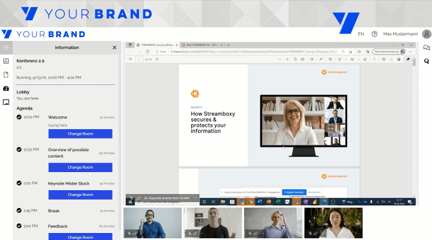The image size is (432, 240).
Task: Toggle the Break agenda item checkmark
Action: pyautogui.click(x=19, y=210)
